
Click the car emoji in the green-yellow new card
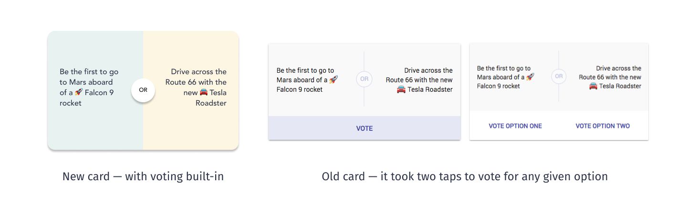coord(204,92)
